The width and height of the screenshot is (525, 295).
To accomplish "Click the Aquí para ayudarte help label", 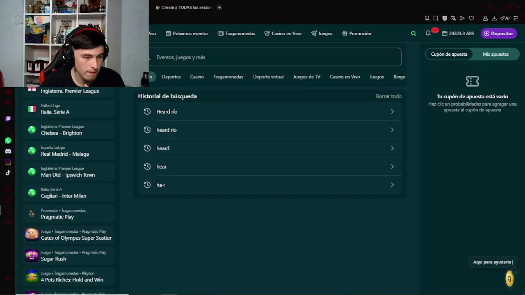I will [x=493, y=262].
